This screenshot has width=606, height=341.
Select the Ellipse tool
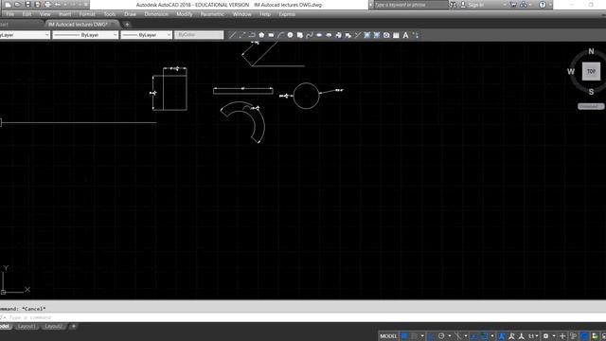[319, 35]
